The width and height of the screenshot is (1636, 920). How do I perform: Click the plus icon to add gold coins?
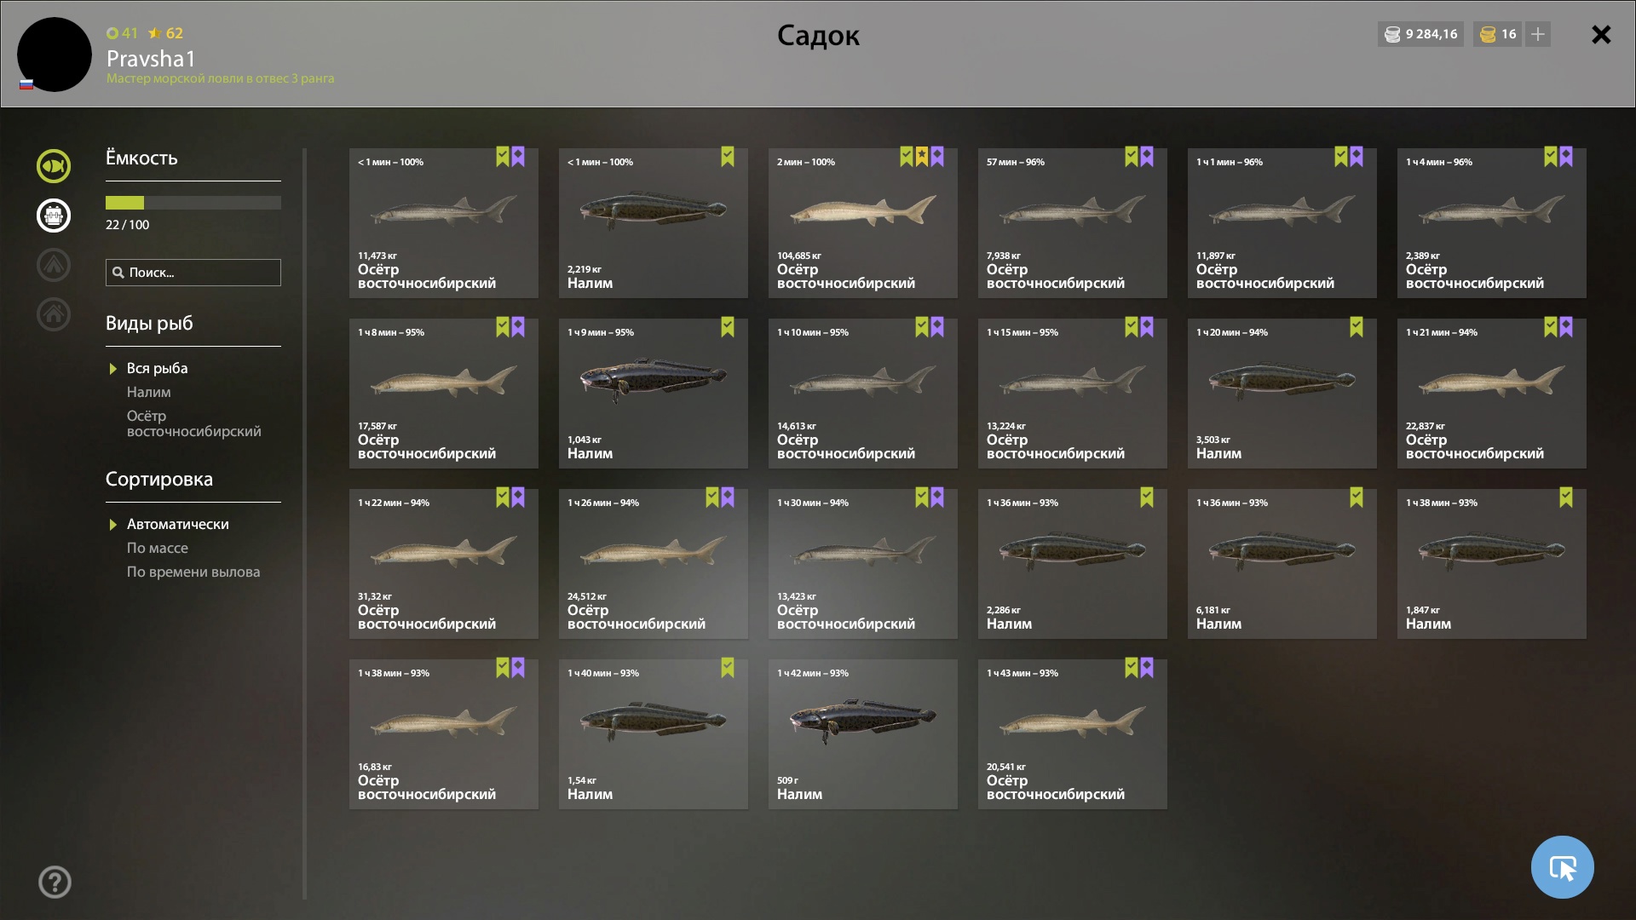[x=1538, y=34]
